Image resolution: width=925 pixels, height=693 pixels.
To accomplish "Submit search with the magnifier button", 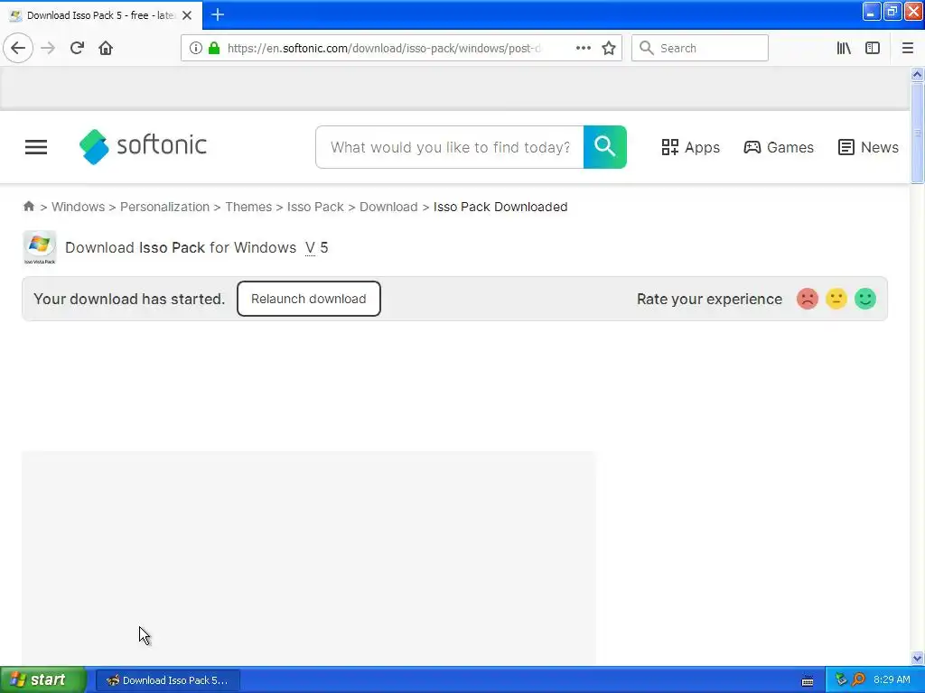I will 604,147.
